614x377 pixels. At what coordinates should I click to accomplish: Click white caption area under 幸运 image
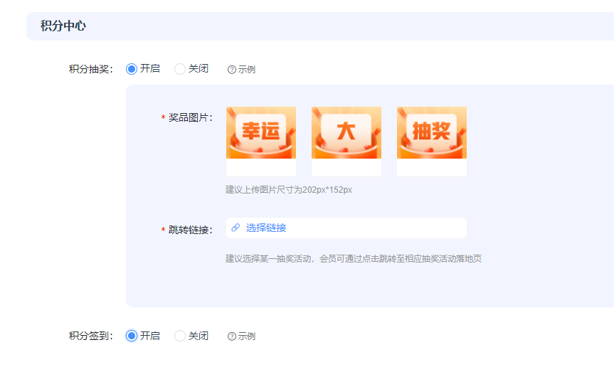[x=260, y=168]
